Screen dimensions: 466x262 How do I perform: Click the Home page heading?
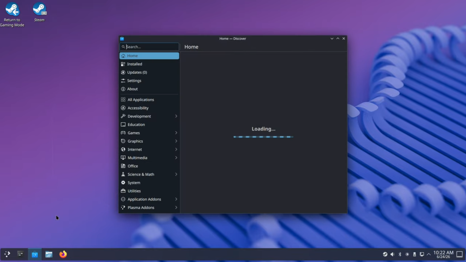pyautogui.click(x=191, y=47)
